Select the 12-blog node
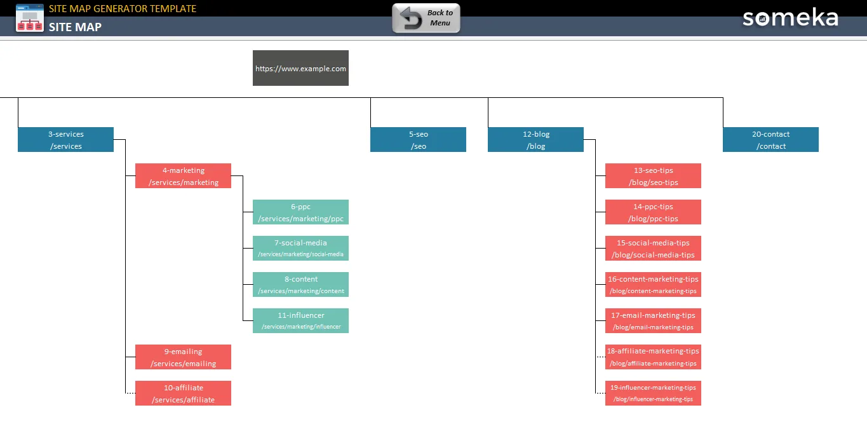This screenshot has height=445, width=867. coord(535,140)
